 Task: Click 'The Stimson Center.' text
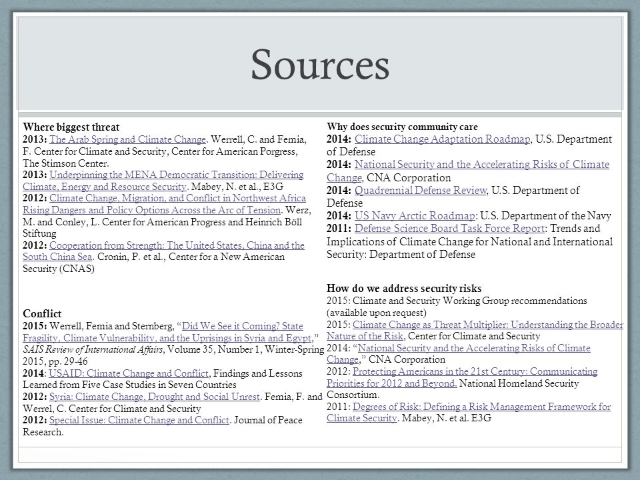(x=66, y=163)
